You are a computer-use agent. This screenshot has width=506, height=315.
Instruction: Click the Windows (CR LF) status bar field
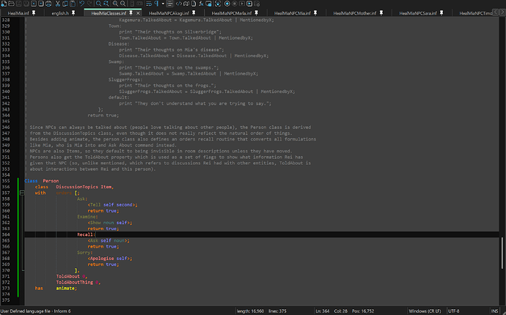pos(425,311)
